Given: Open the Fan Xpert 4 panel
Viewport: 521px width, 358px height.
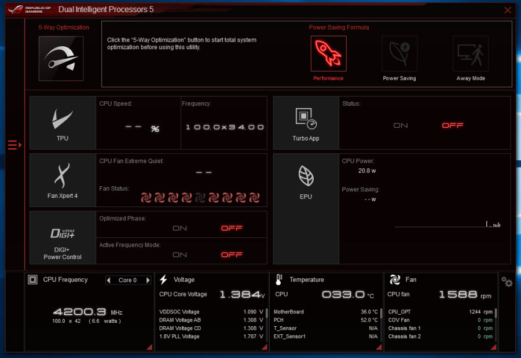Looking at the screenshot, I should click(63, 180).
